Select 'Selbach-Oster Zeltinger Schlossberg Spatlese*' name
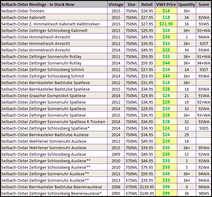Image resolution: width=212 pixels, height=197 pixels. [45, 128]
